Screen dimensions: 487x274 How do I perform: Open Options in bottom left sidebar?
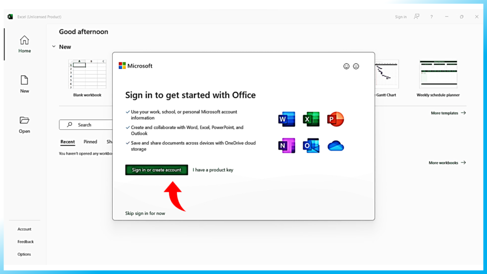[24, 254]
